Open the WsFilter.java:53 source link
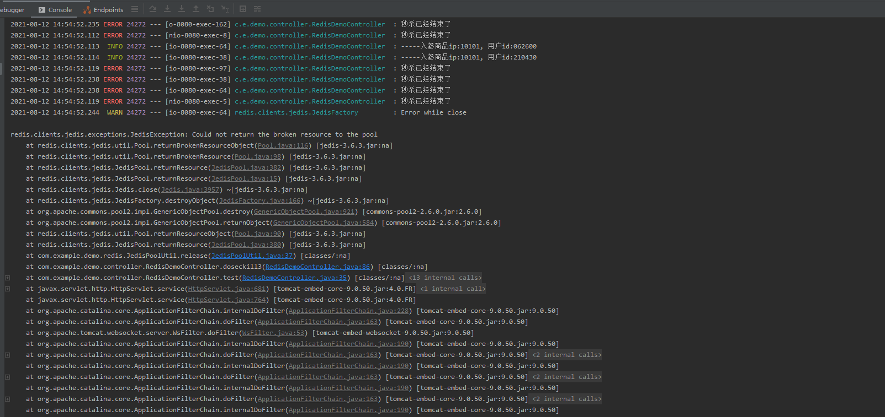 coord(273,333)
